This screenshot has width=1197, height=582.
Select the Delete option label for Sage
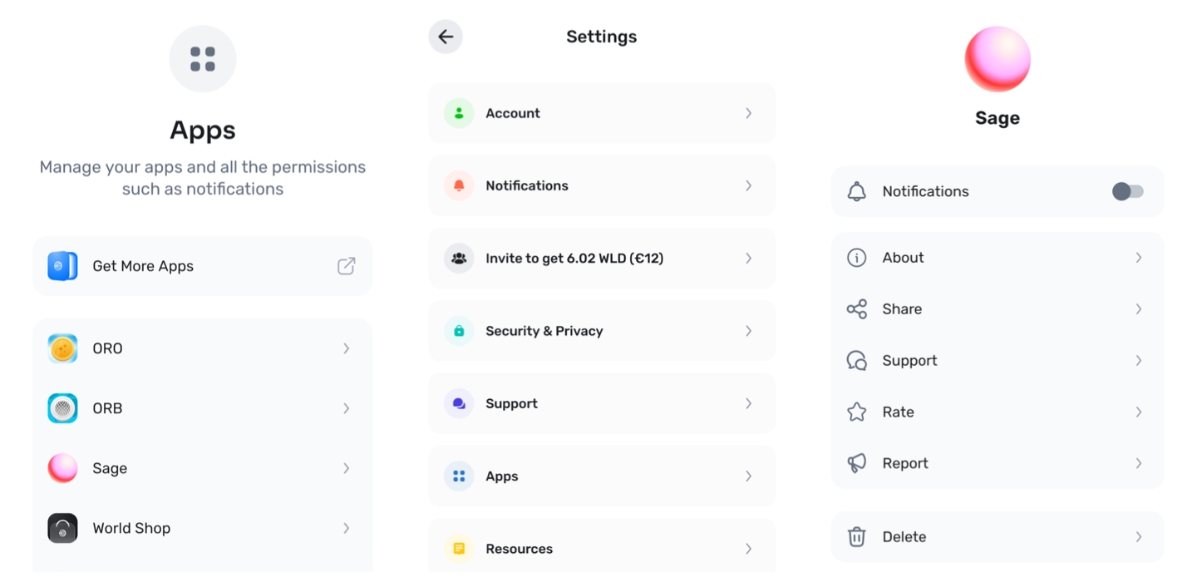click(x=904, y=537)
